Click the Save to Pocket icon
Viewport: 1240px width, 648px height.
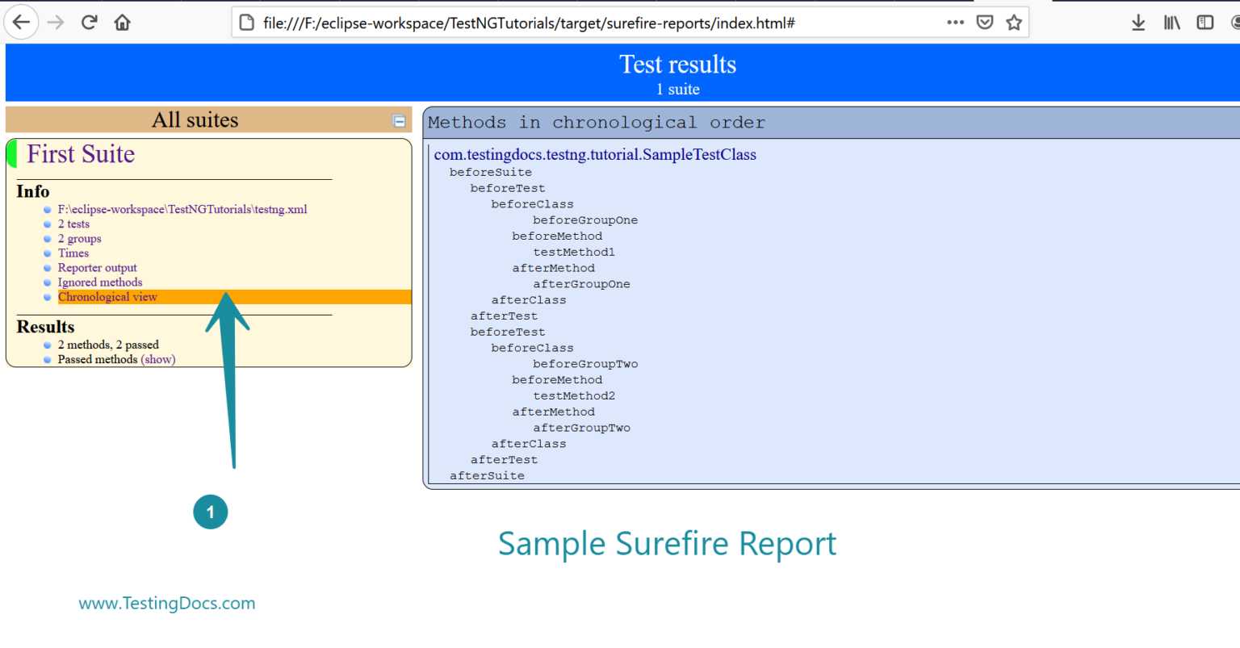(x=985, y=23)
